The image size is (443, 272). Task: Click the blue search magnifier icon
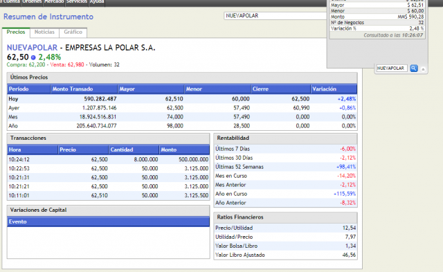414,69
